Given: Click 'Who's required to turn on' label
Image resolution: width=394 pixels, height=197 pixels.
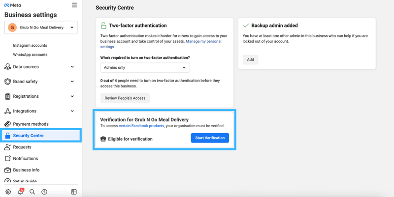Looking at the screenshot, I should click(x=145, y=57).
